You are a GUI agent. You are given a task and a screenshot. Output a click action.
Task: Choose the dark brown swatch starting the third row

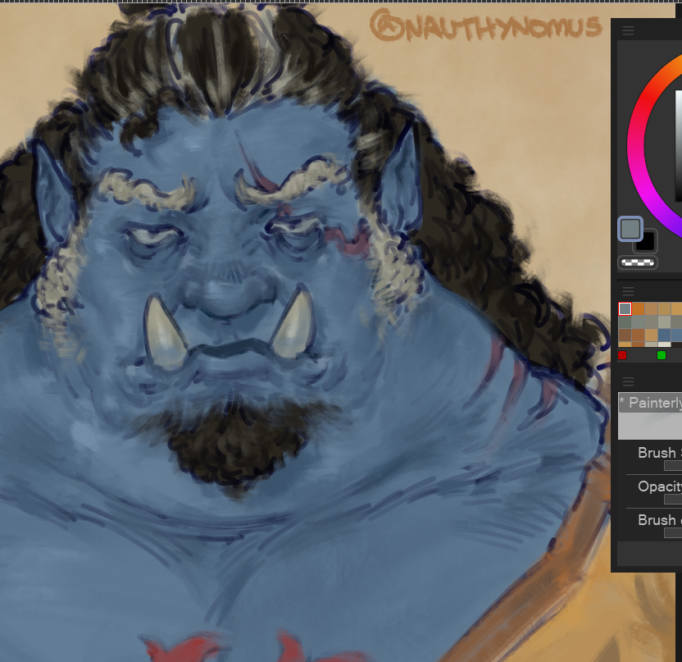coord(625,335)
